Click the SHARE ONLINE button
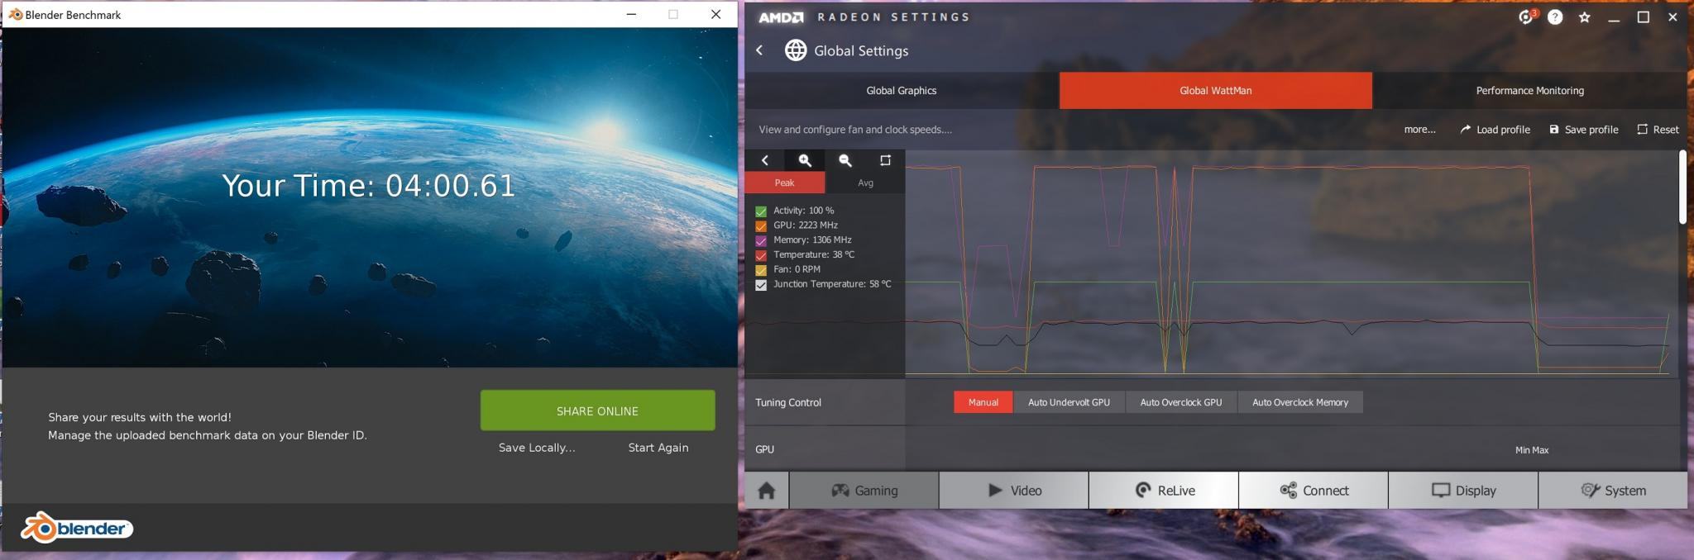This screenshot has width=1694, height=560. tap(597, 411)
